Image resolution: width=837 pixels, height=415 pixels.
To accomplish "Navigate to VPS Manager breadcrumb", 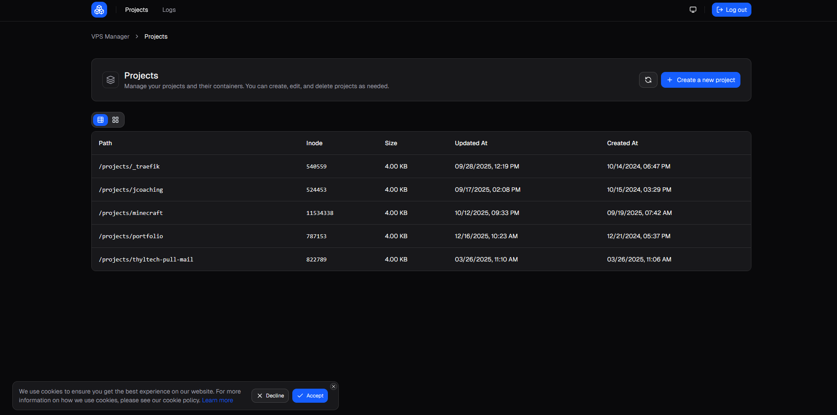I will tap(110, 36).
